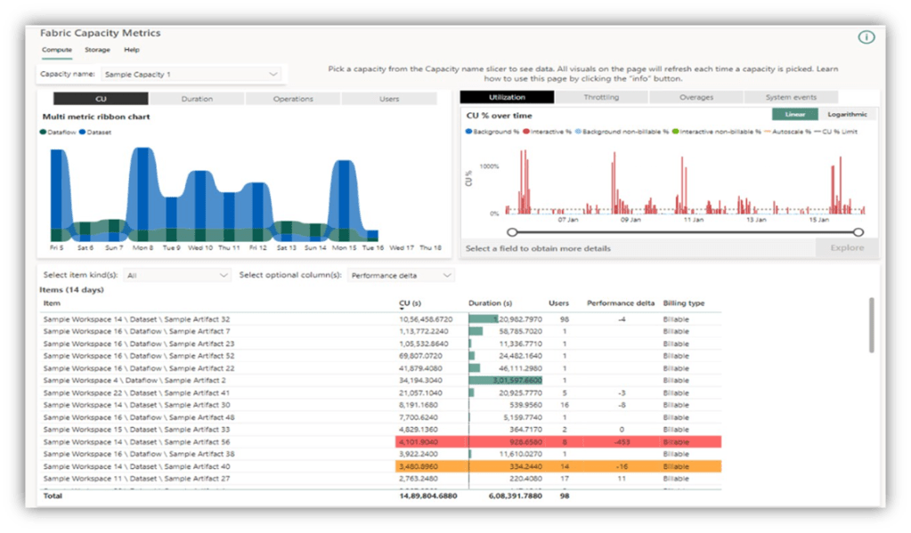
Task: Switch to the Storage page tab
Action: coord(97,50)
